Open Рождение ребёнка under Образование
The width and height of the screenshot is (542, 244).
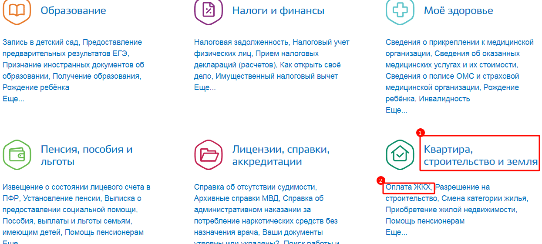tap(36, 87)
